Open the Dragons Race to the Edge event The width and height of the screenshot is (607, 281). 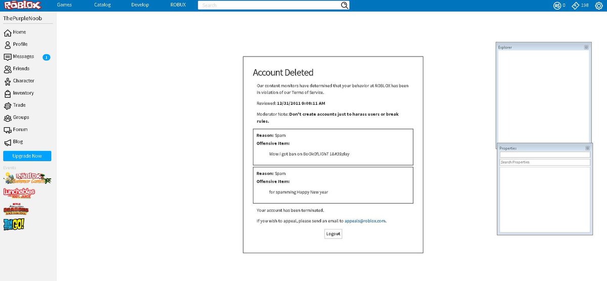point(16,208)
